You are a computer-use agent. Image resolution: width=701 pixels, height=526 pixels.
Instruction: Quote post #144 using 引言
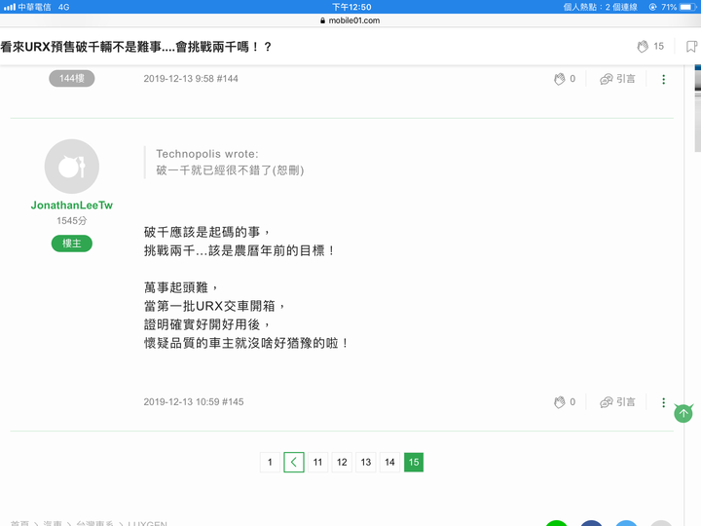point(617,79)
